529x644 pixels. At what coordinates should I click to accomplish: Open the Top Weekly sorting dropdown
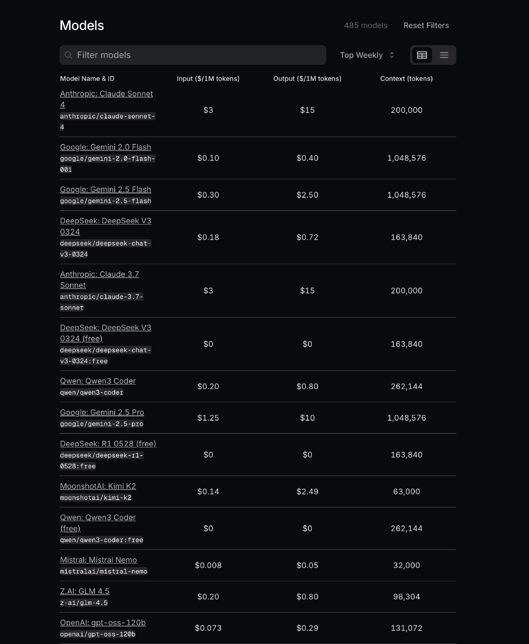(366, 55)
